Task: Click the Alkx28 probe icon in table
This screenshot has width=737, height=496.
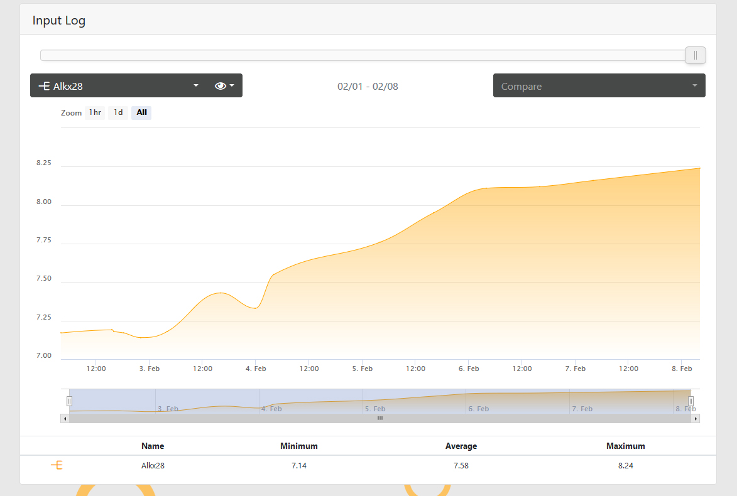Action: [x=57, y=465]
